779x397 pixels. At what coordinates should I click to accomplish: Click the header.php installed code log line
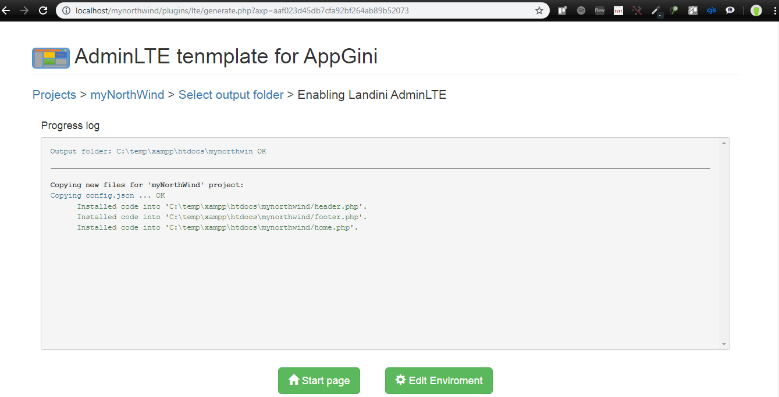coord(222,206)
